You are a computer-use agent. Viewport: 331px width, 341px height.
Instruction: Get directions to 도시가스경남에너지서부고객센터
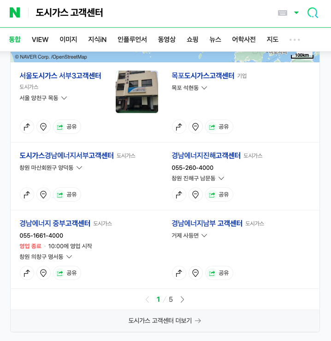pos(27,194)
